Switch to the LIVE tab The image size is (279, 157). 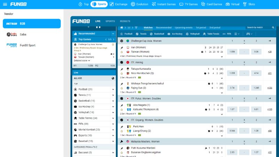click(x=98, y=21)
